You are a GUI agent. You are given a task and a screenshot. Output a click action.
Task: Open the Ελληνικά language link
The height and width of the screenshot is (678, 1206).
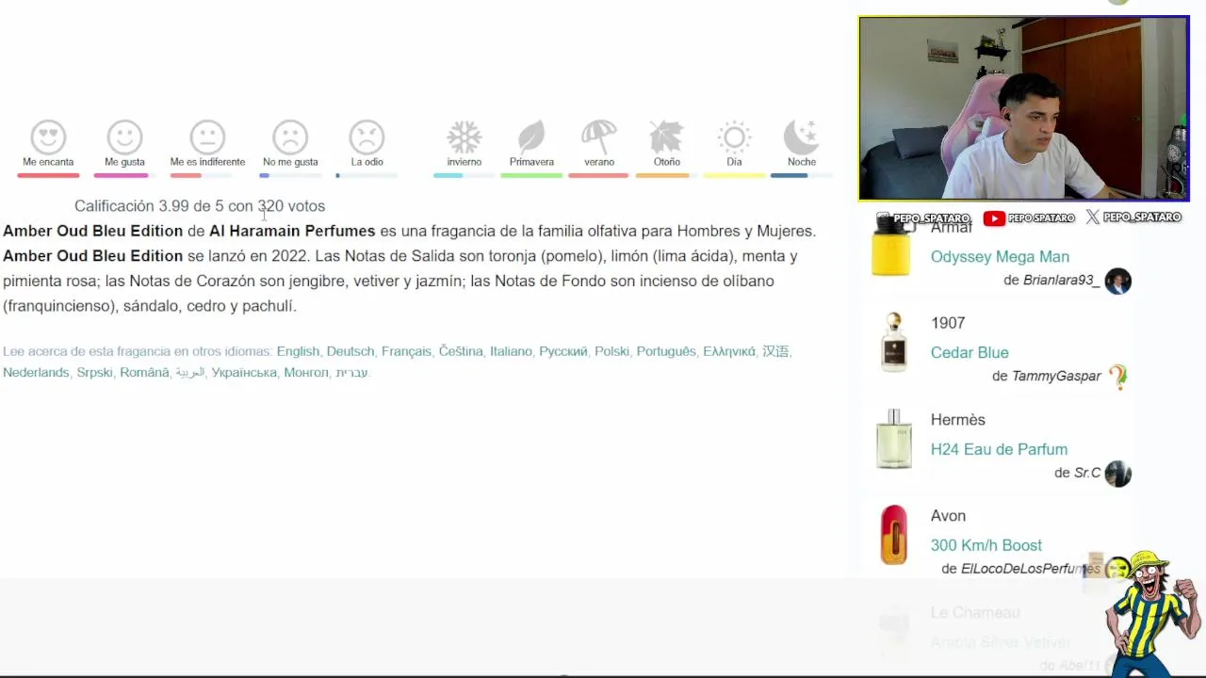pos(729,351)
